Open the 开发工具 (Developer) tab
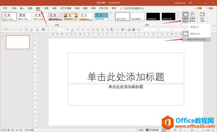 [x=103, y=8]
